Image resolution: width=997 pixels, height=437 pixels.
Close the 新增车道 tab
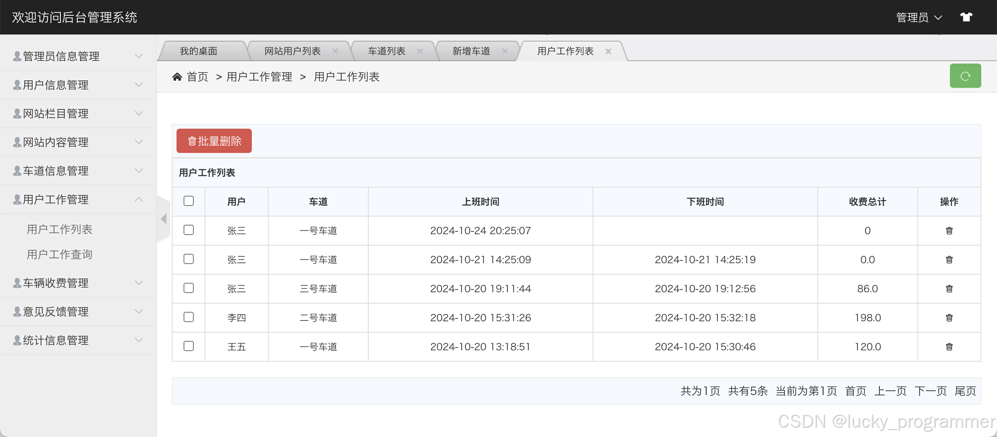coord(505,51)
